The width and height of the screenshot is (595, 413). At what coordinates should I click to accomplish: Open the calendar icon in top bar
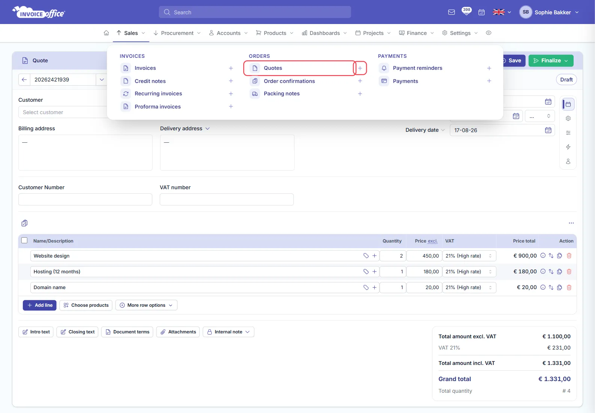482,12
